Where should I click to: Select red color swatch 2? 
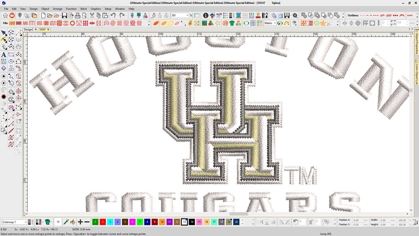coord(102,222)
